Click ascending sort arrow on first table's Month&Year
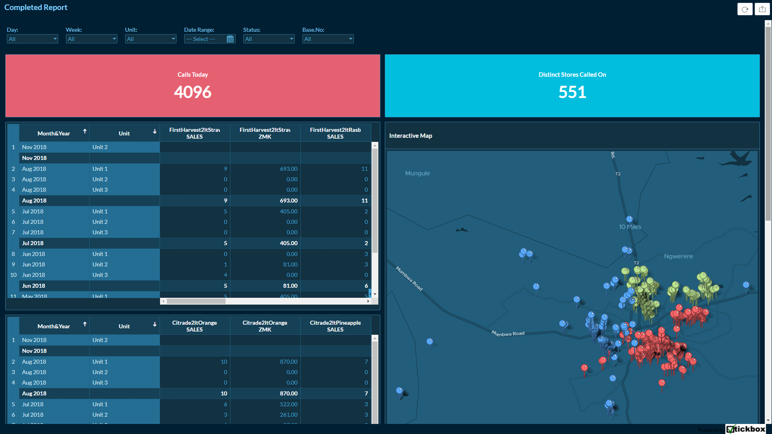Screen dimensions: 772x434 (85, 131)
